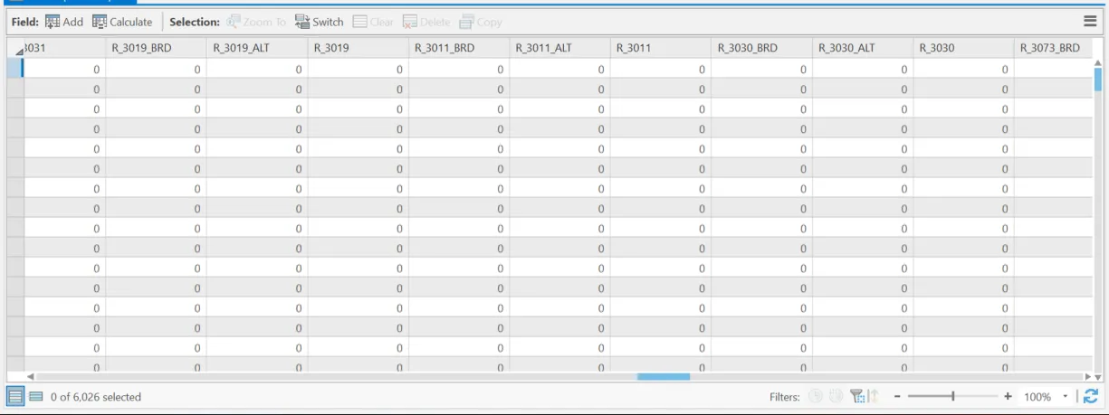Select the R_3011_ALT column header
This screenshot has height=415, width=1109.
pos(560,48)
